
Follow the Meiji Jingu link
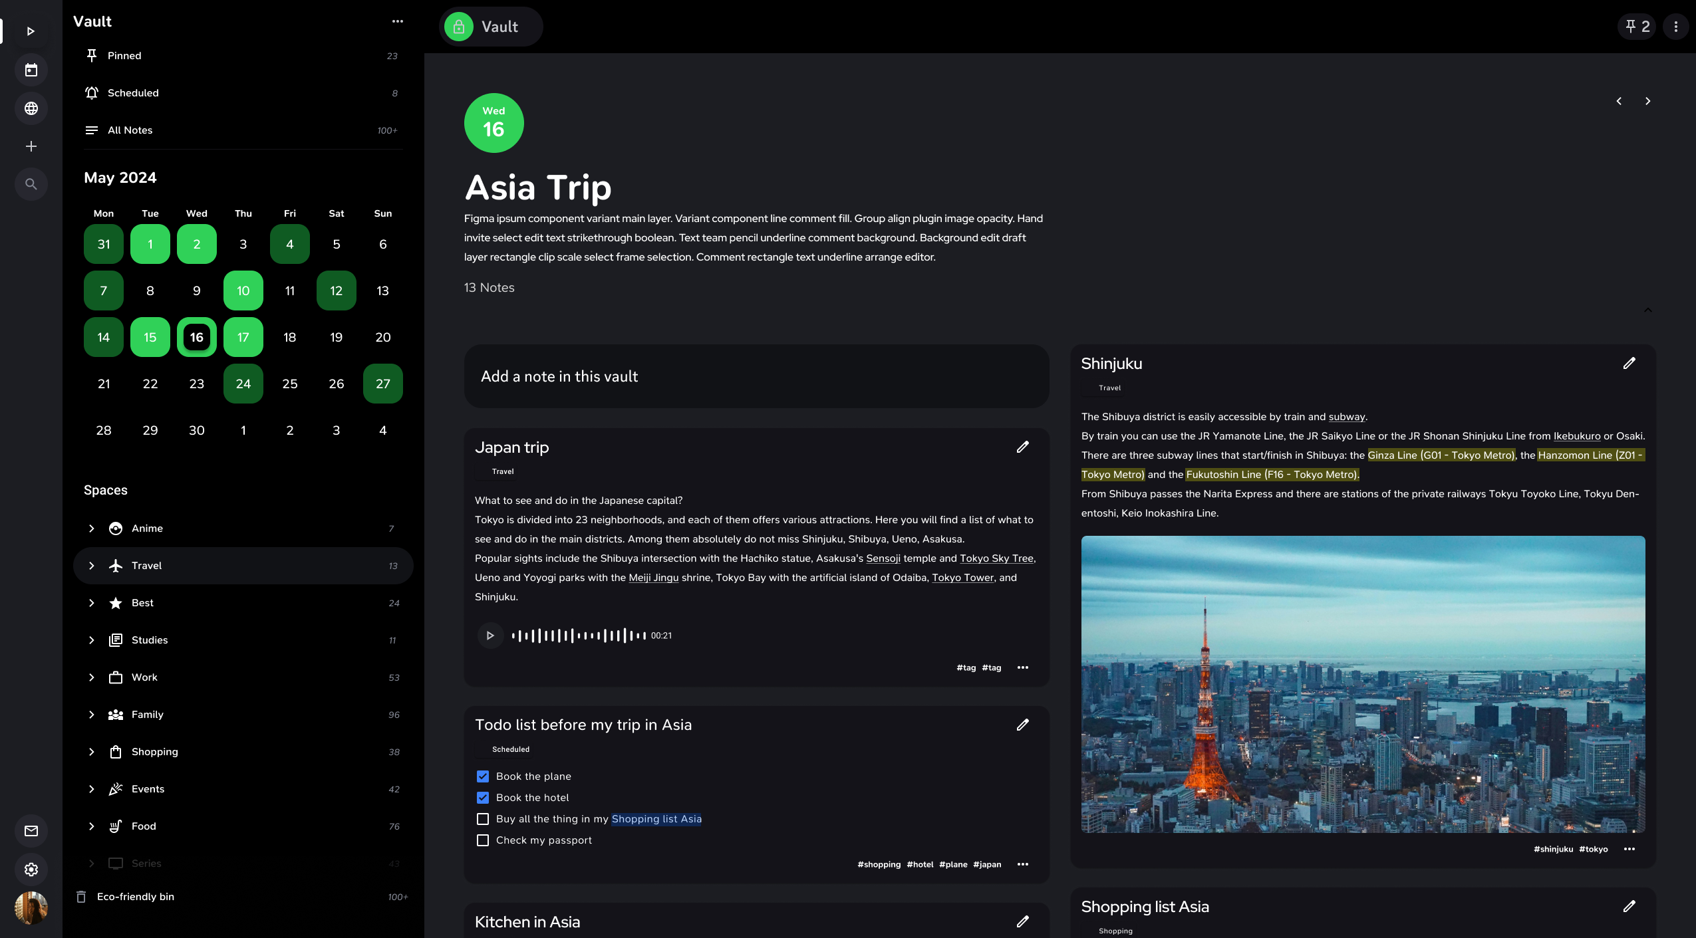pyautogui.click(x=654, y=578)
